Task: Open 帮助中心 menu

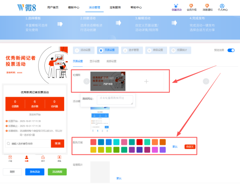Action: [136, 7]
